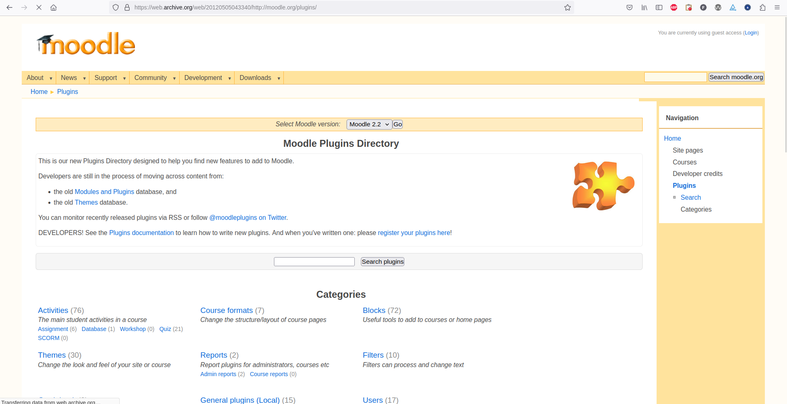Open General plugins (Local) category
787x404 pixels.
pos(240,400)
